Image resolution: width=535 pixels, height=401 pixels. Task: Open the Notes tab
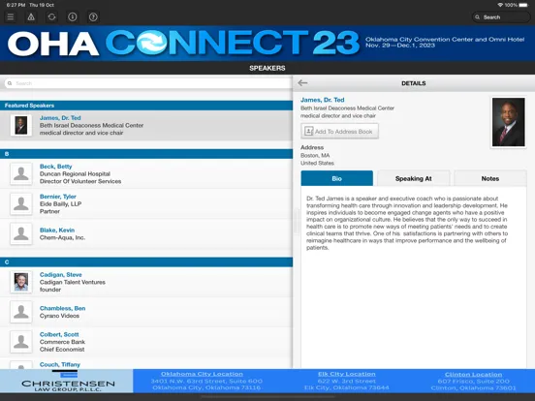pos(490,178)
